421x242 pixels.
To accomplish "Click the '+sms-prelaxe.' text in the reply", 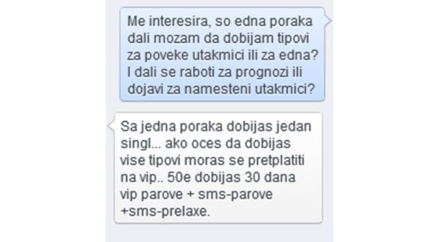I will (165, 211).
